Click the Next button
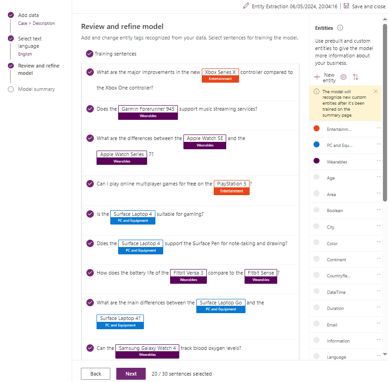 131,374
